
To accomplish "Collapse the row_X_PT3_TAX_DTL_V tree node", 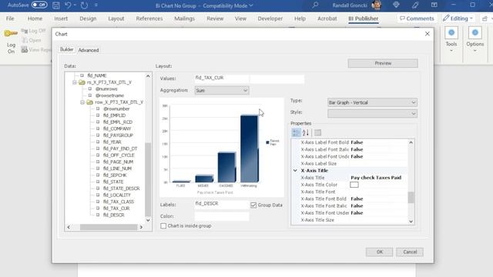I will (82, 102).
